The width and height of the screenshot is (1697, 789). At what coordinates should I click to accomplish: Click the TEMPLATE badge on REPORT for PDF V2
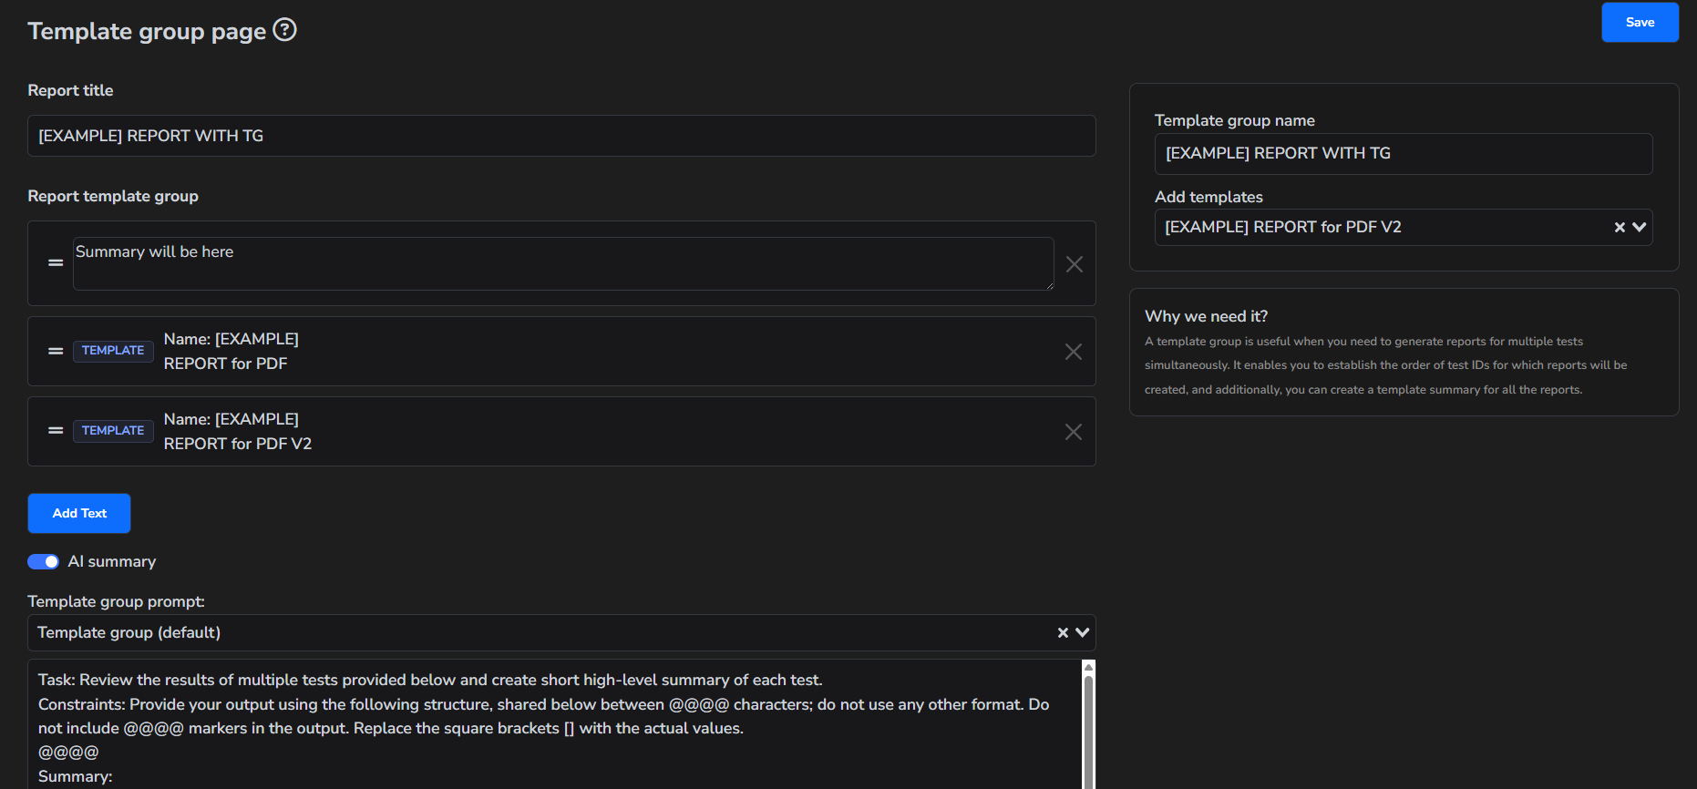113,431
